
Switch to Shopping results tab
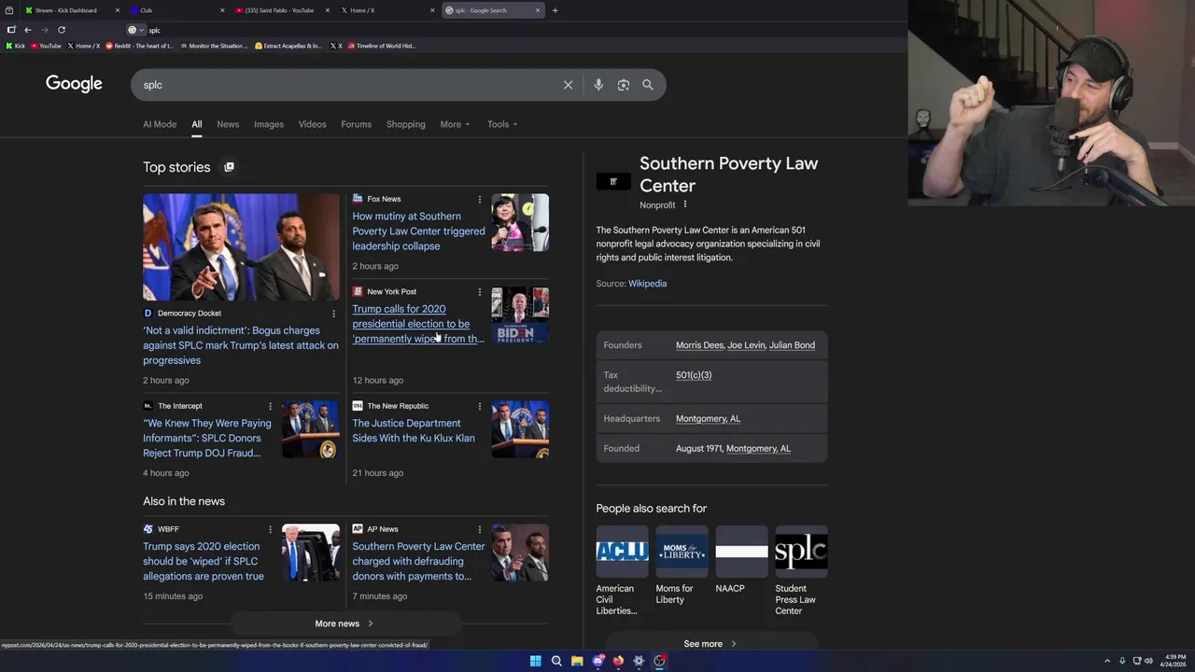coord(406,124)
